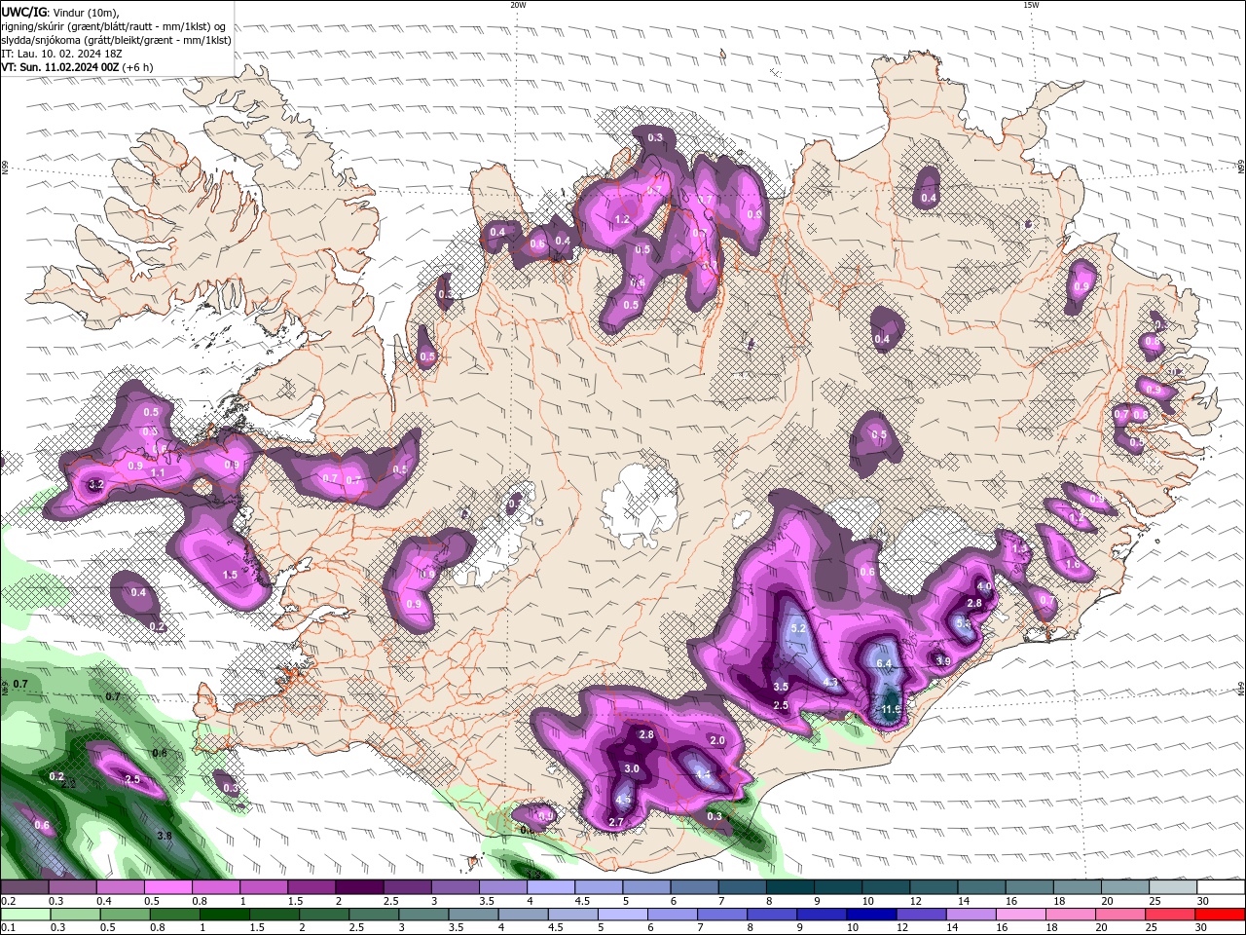Click the 3.9 value near the southeast coast
Image resolution: width=1246 pixels, height=935 pixels.
pyautogui.click(x=942, y=661)
